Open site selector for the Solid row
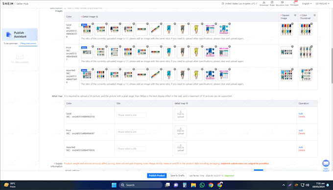 click(x=131, y=115)
